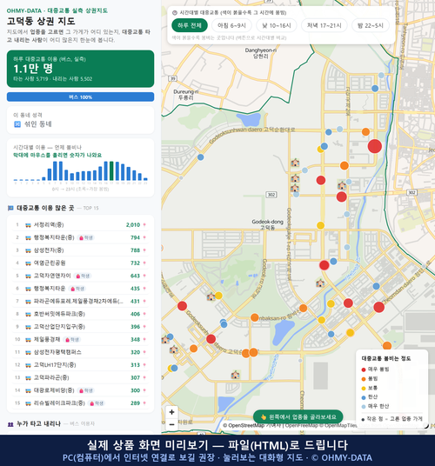Image resolution: width=435 pixels, height=466 pixels.
Task: Click the bus icon beside 여염근린공원
Action: [x=28, y=263]
